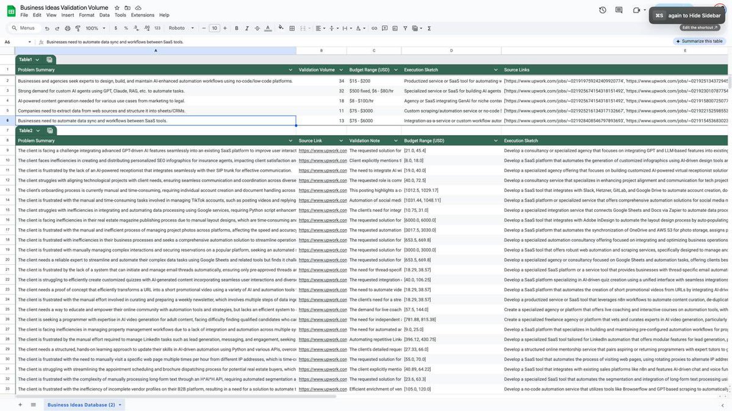The width and height of the screenshot is (732, 411).
Task: Activate the paint format tool
Action: tap(78, 28)
